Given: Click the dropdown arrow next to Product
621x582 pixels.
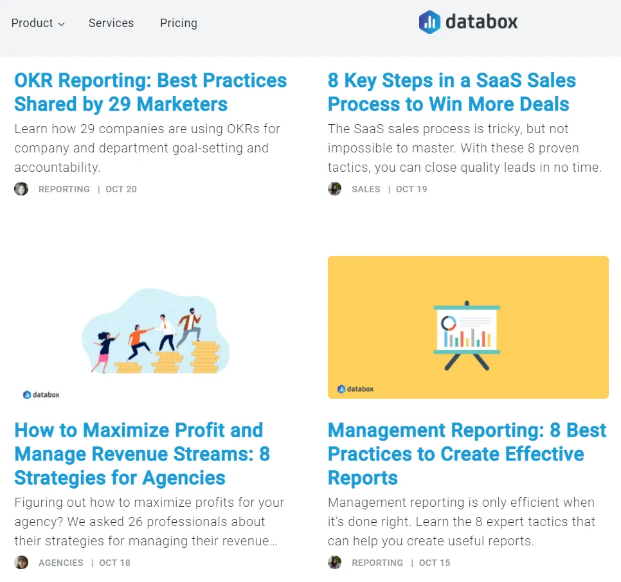Looking at the screenshot, I should coord(61,24).
